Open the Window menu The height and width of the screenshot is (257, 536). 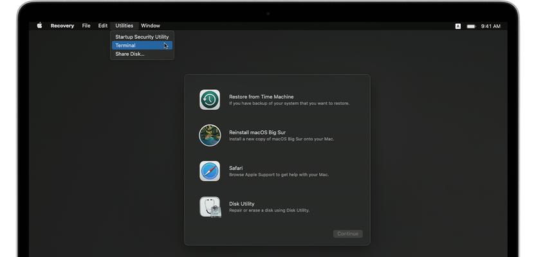tap(151, 26)
